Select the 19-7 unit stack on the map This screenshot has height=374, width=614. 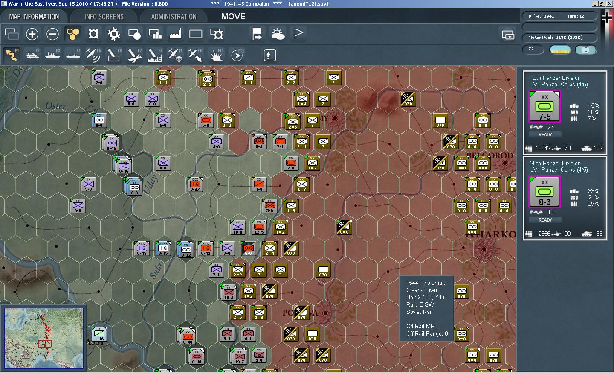[239, 356]
